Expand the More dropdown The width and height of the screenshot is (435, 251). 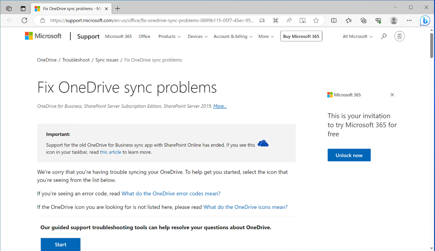coord(266,36)
